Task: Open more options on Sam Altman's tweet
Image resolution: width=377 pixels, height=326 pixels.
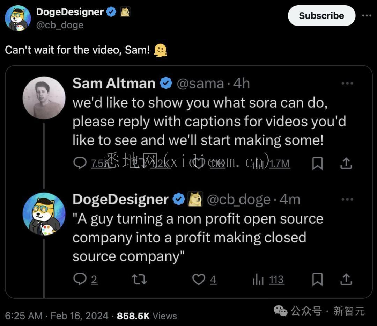Action: pos(347,84)
